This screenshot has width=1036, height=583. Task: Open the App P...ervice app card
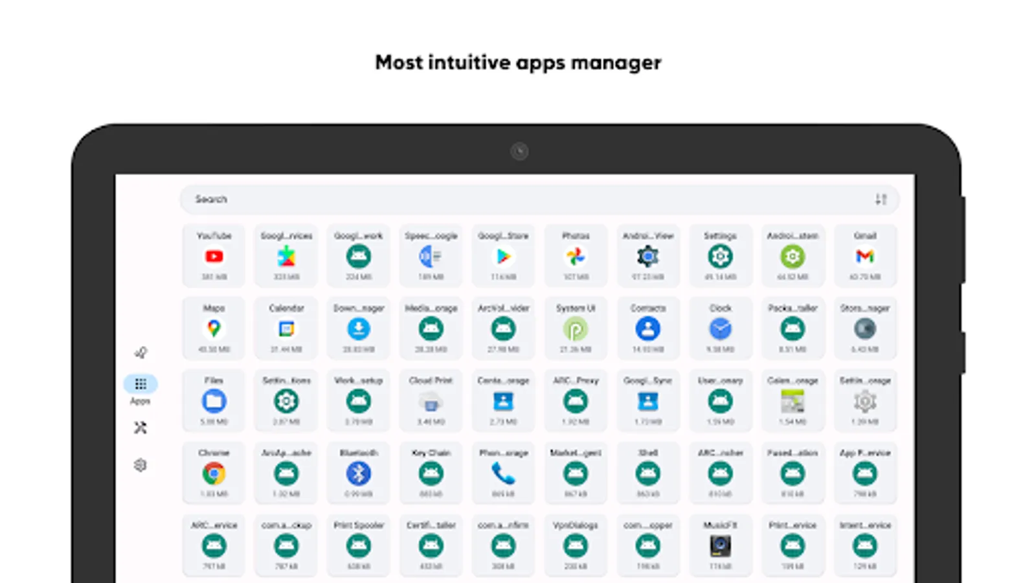pyautogui.click(x=865, y=474)
